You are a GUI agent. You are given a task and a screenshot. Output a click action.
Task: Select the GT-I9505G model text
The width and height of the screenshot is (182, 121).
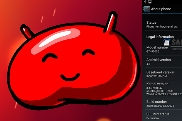[x=153, y=51]
